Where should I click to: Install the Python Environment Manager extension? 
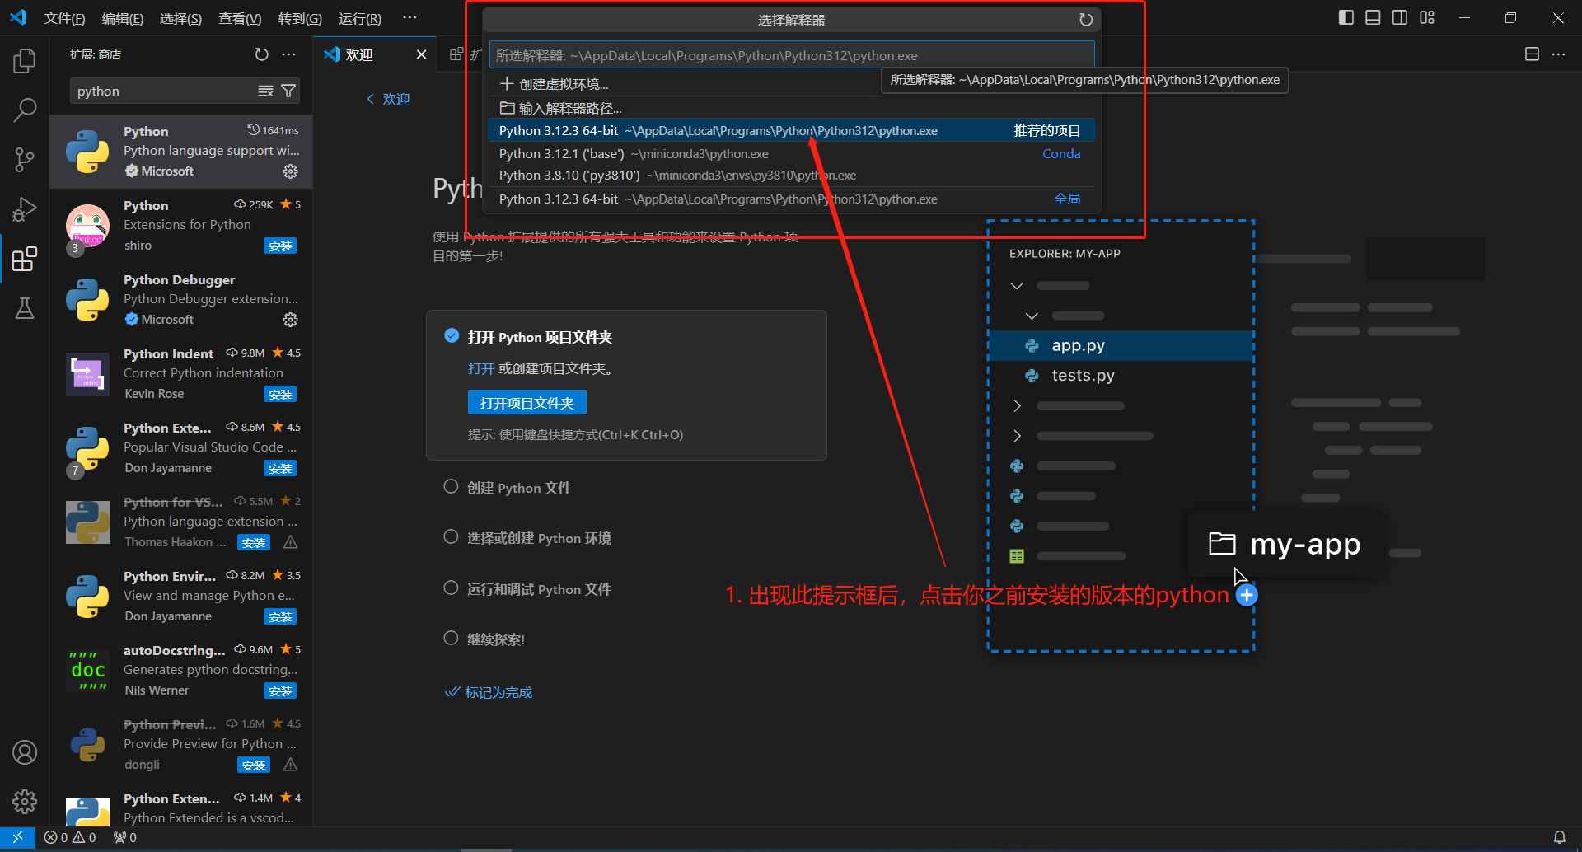click(x=280, y=617)
